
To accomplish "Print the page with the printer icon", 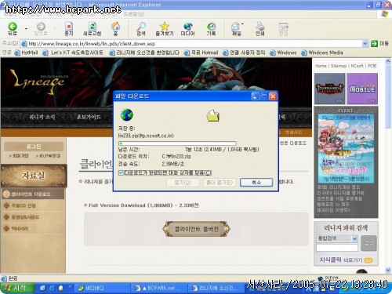I will click(x=260, y=29).
